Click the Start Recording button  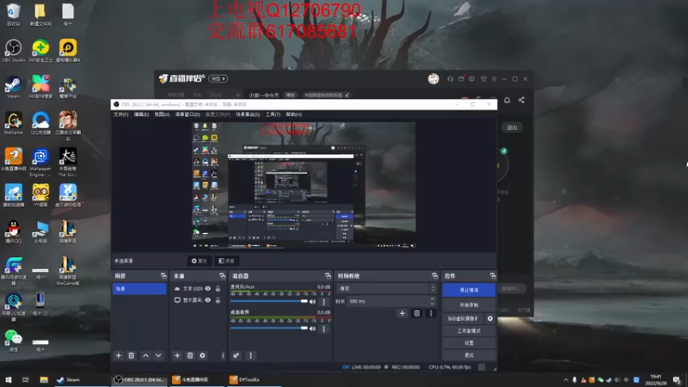tap(469, 305)
